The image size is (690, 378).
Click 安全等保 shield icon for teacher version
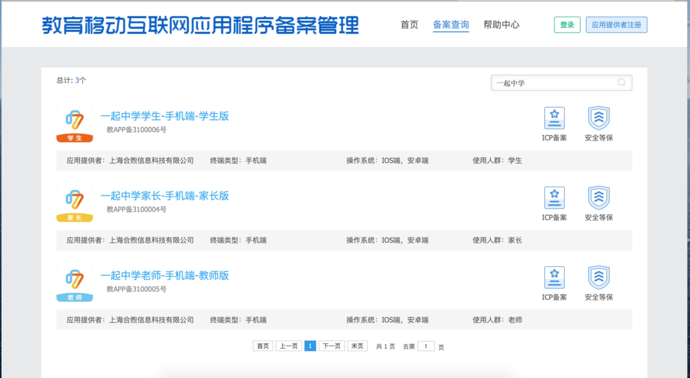click(x=599, y=278)
